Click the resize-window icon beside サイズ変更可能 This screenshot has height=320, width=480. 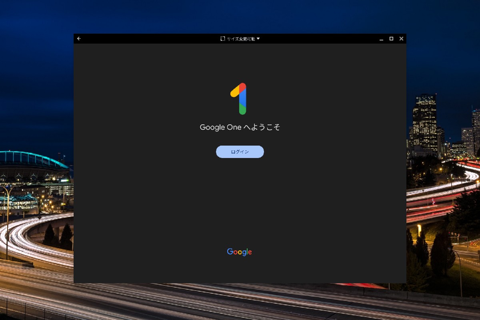(222, 39)
